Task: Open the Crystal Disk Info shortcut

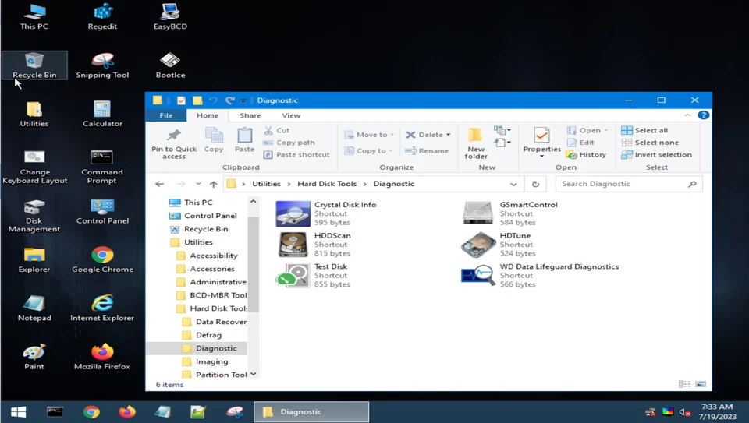Action: (x=293, y=213)
